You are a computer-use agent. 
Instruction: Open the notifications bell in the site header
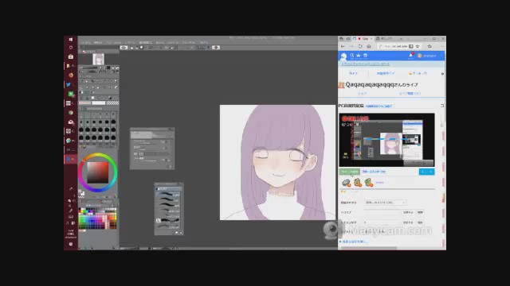point(411,56)
